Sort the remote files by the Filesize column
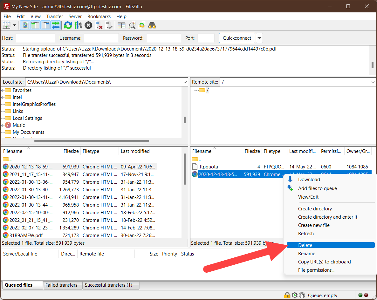 pos(250,151)
